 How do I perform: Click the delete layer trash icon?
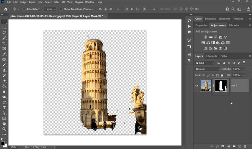[x=245, y=146]
